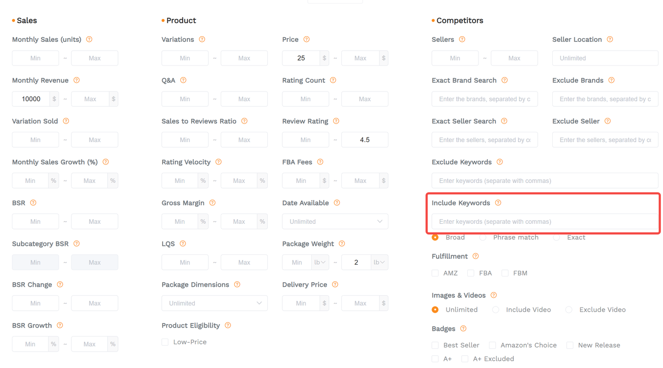
Task: Check the FBA fulfillment option
Action: (470, 273)
